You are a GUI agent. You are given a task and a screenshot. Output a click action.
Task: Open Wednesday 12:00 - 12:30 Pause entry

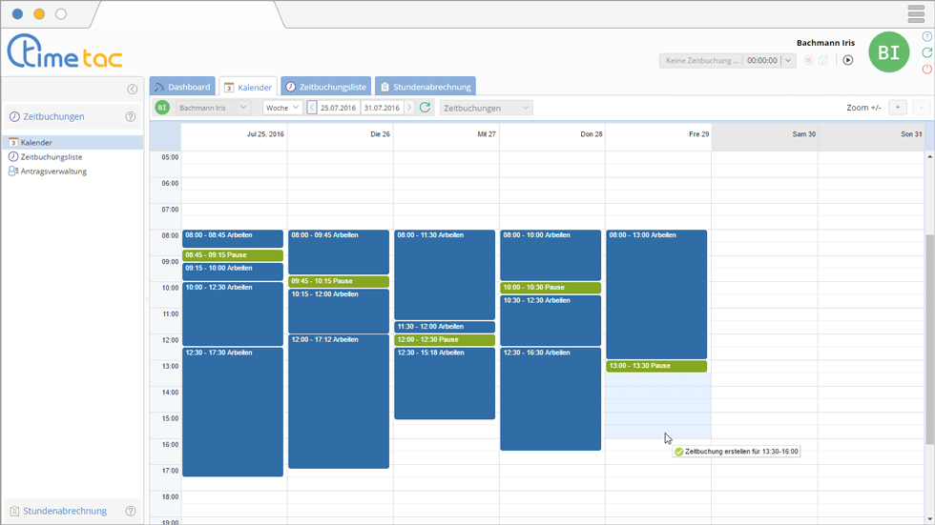pos(445,340)
